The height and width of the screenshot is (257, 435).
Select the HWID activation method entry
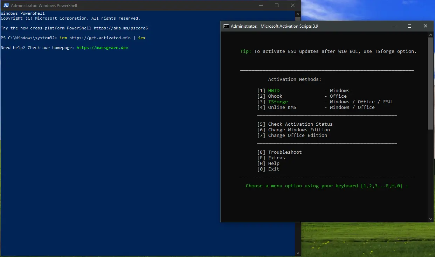point(274,91)
